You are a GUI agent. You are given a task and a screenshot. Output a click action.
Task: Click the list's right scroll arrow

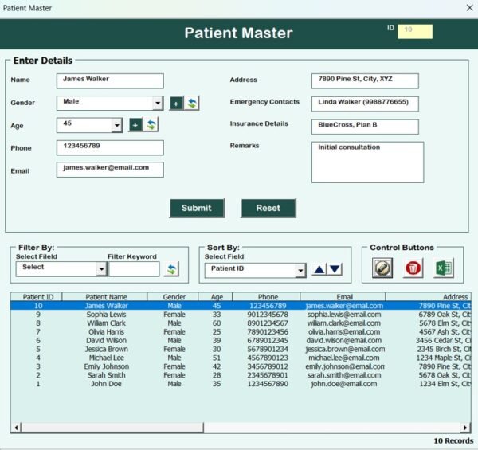pyautogui.click(x=465, y=428)
